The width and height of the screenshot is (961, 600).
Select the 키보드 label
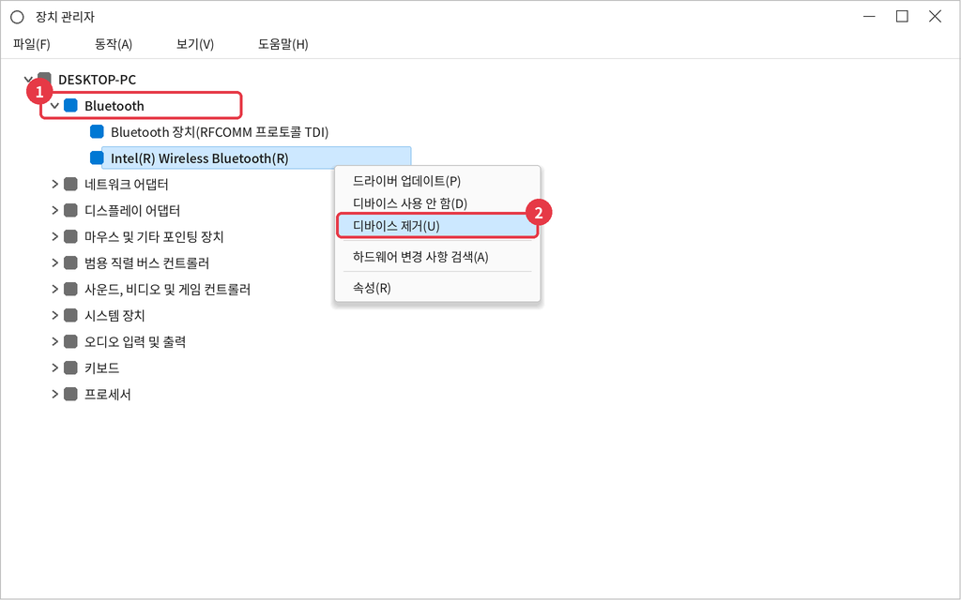[101, 367]
